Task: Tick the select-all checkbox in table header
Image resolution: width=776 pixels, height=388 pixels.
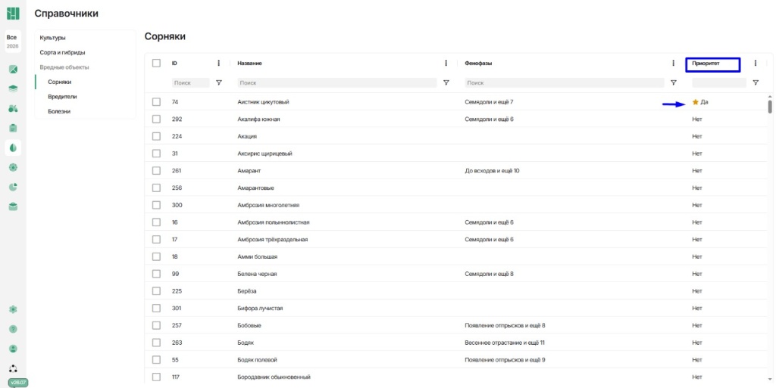Action: point(156,64)
